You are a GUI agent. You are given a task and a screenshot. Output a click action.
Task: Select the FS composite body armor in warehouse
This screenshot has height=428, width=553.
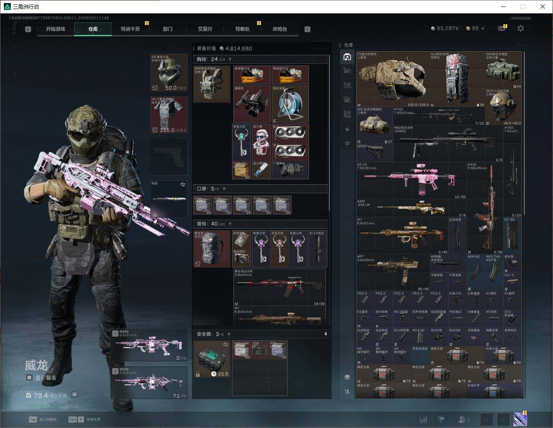tap(393, 79)
